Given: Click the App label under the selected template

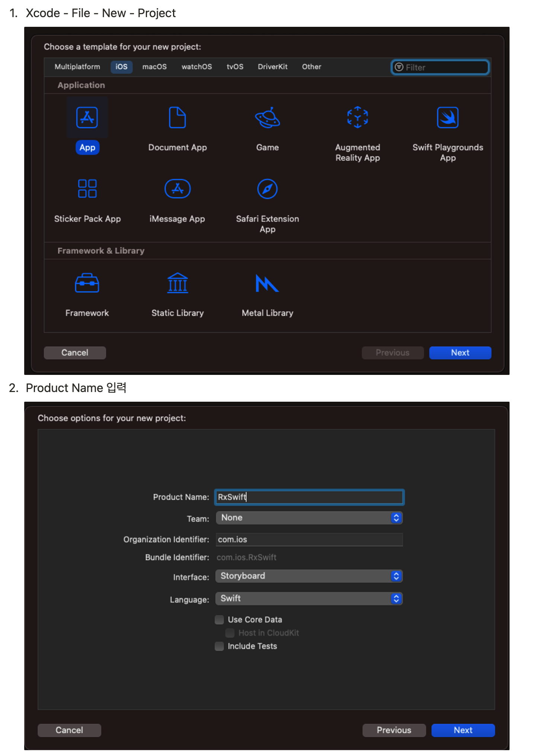Looking at the screenshot, I should click(87, 147).
